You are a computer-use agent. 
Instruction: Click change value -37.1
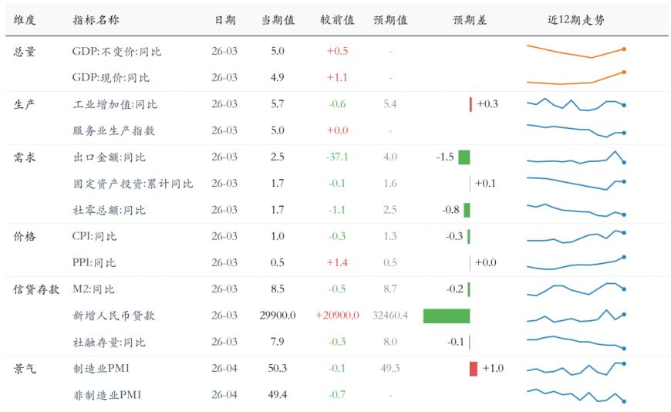click(337, 157)
